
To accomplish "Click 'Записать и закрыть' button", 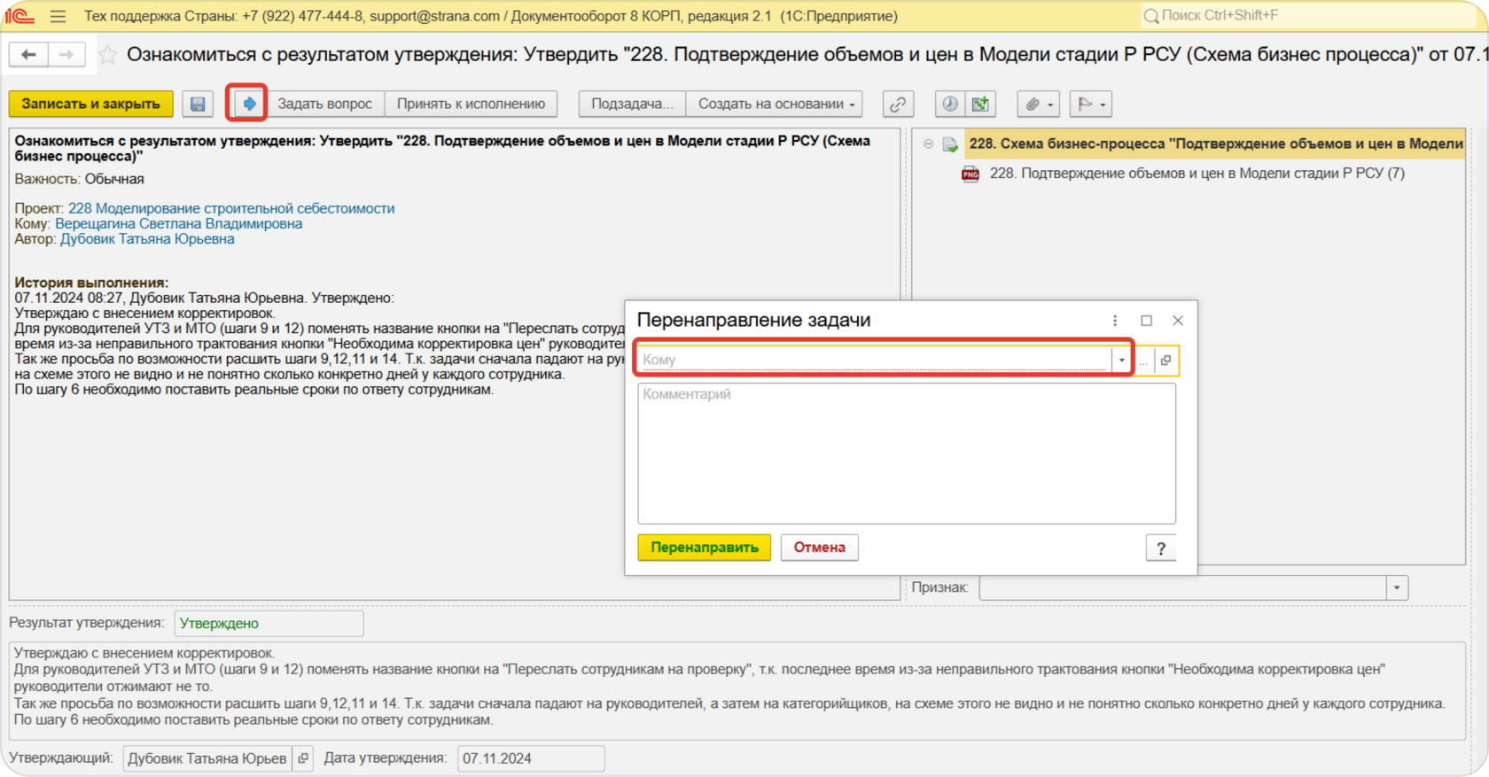I will (91, 105).
